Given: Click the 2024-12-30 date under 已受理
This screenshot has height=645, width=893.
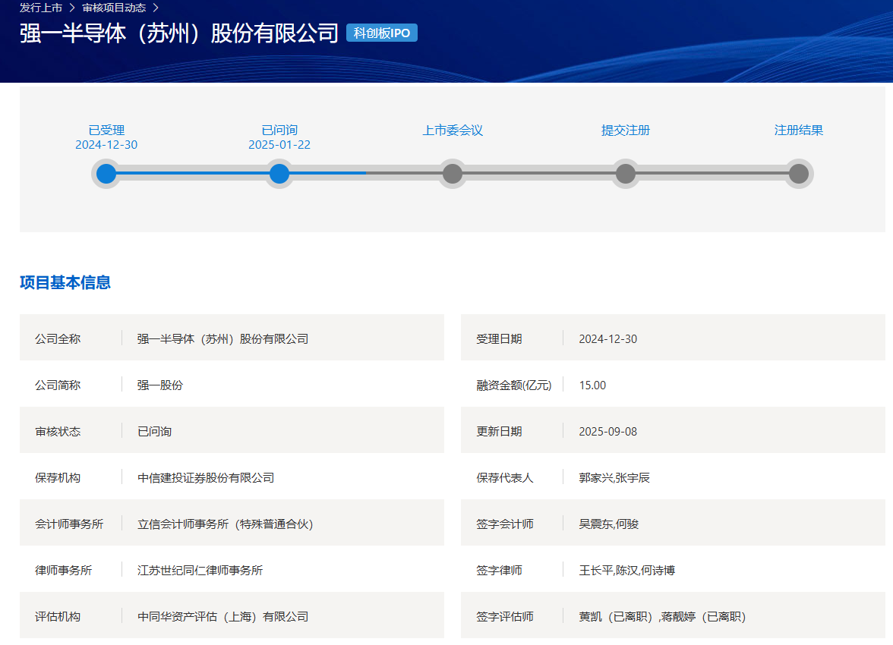Looking at the screenshot, I should point(106,145).
